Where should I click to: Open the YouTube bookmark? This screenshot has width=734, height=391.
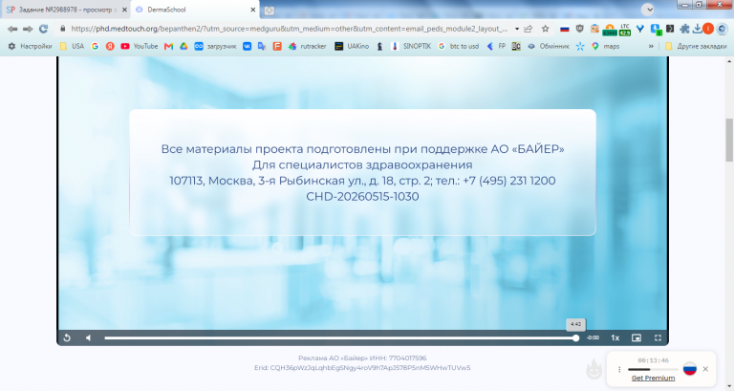[x=139, y=46]
